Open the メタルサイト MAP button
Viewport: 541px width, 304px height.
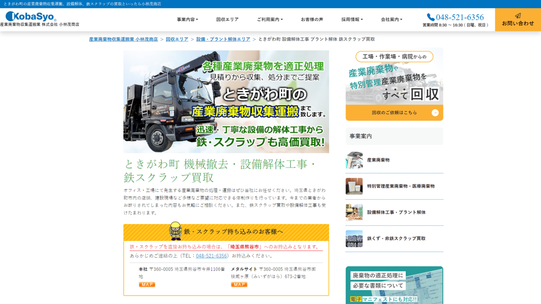239,285
